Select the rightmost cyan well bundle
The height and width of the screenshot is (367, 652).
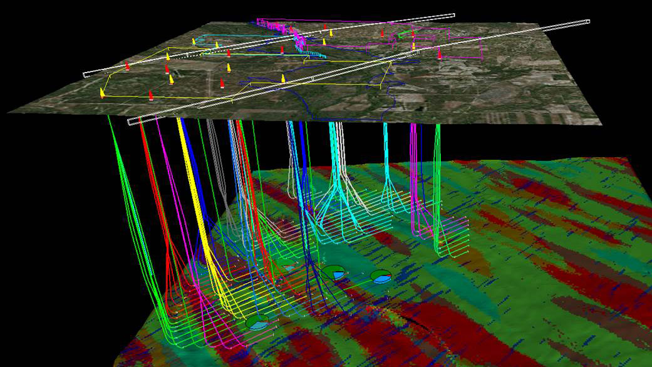point(385,157)
